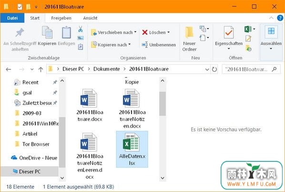Open 201611Win10 folder in sidebar
The width and height of the screenshot is (285, 192).
pos(41,124)
